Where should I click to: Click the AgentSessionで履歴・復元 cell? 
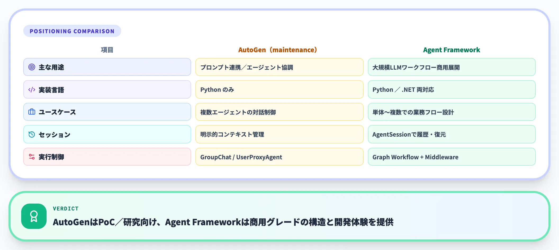click(x=452, y=134)
